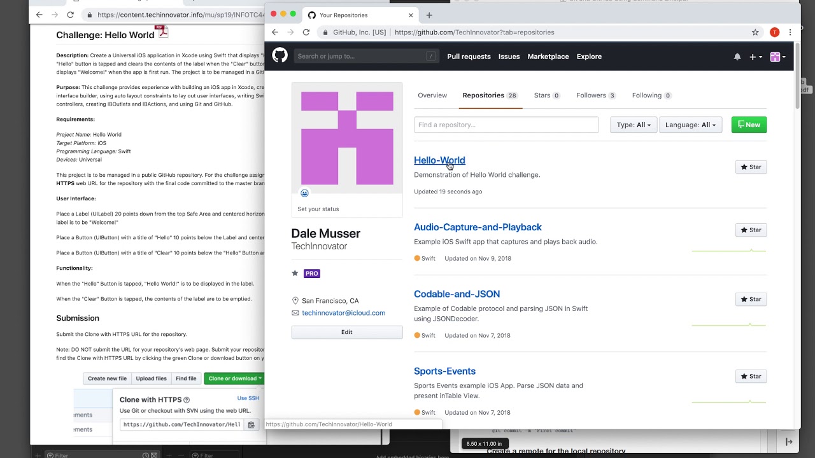Click the Sports-Events activity graph
815x458 pixels.
[x=728, y=401]
